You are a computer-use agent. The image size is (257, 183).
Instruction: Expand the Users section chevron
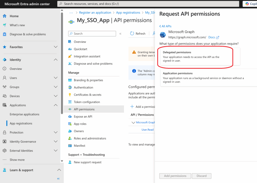[56, 78]
